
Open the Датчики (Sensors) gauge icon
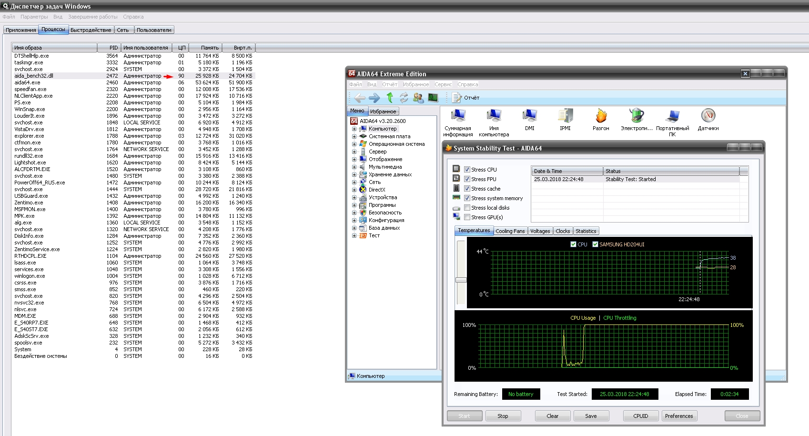point(708,116)
